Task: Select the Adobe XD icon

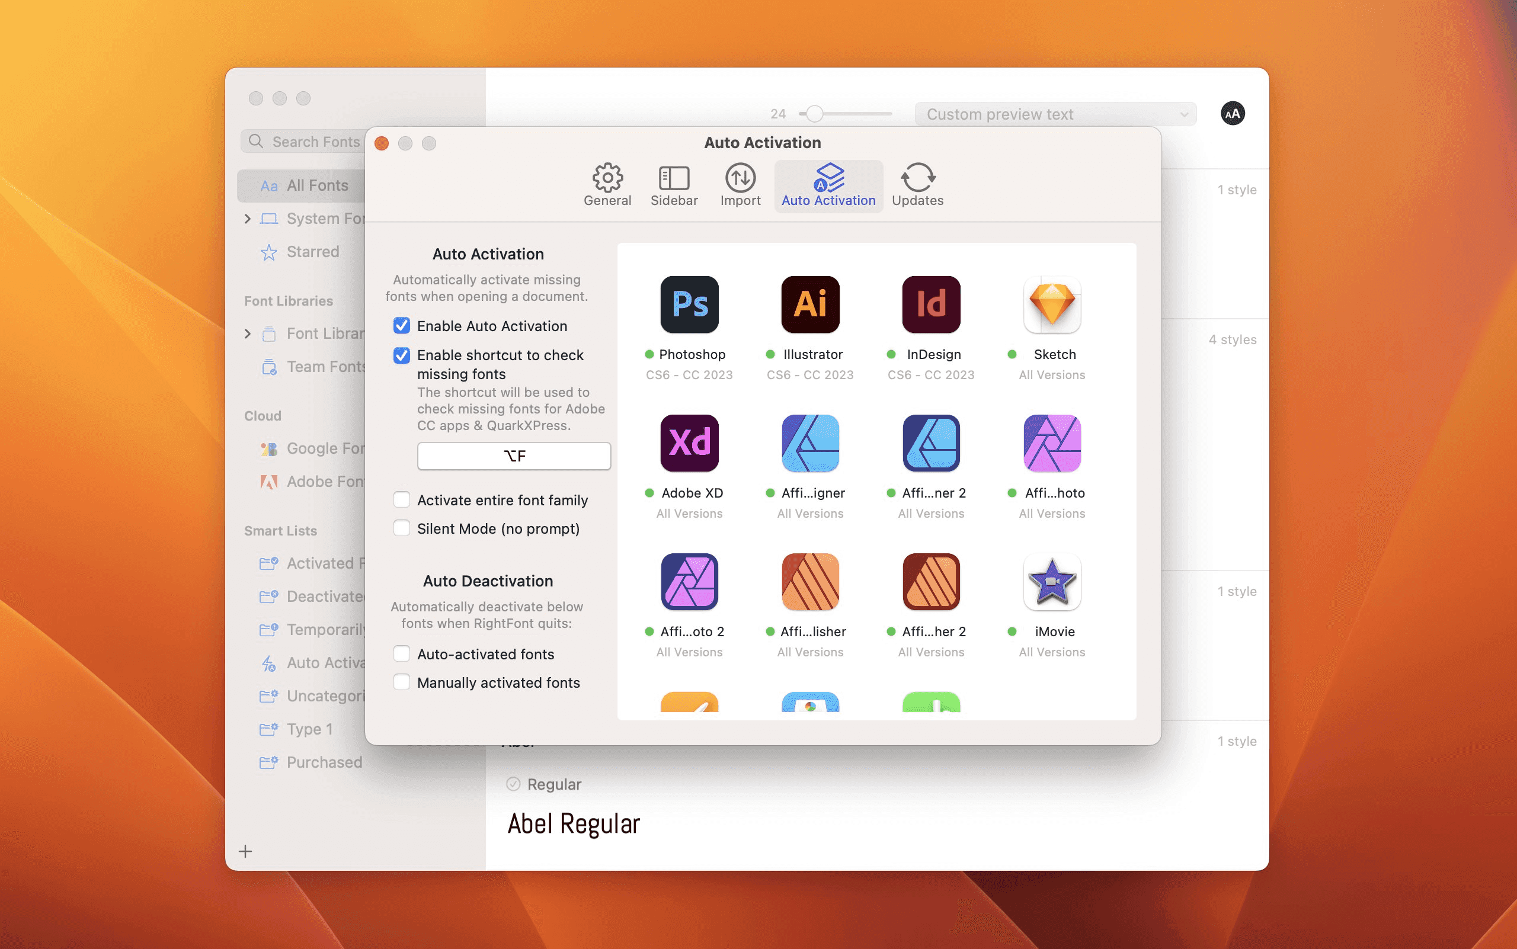Action: [689, 443]
